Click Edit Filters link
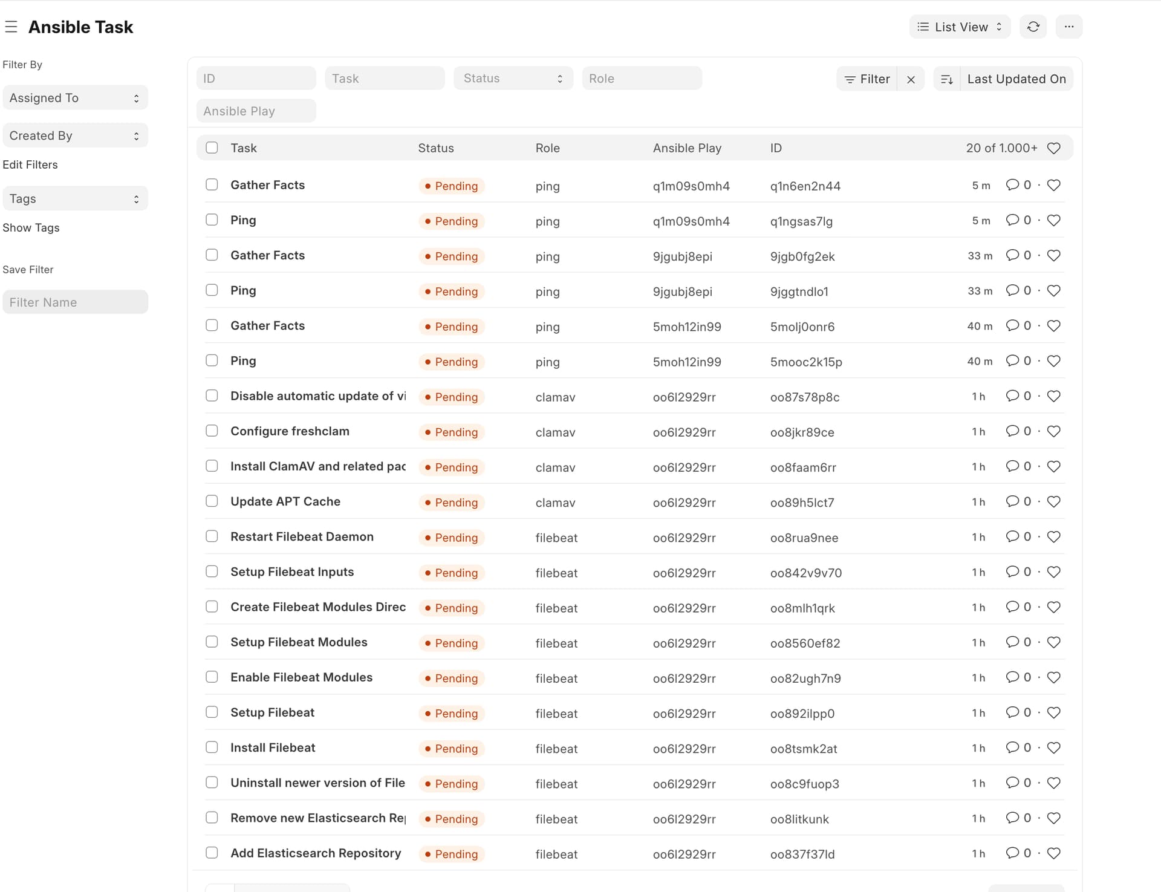The height and width of the screenshot is (892, 1161). point(30,164)
